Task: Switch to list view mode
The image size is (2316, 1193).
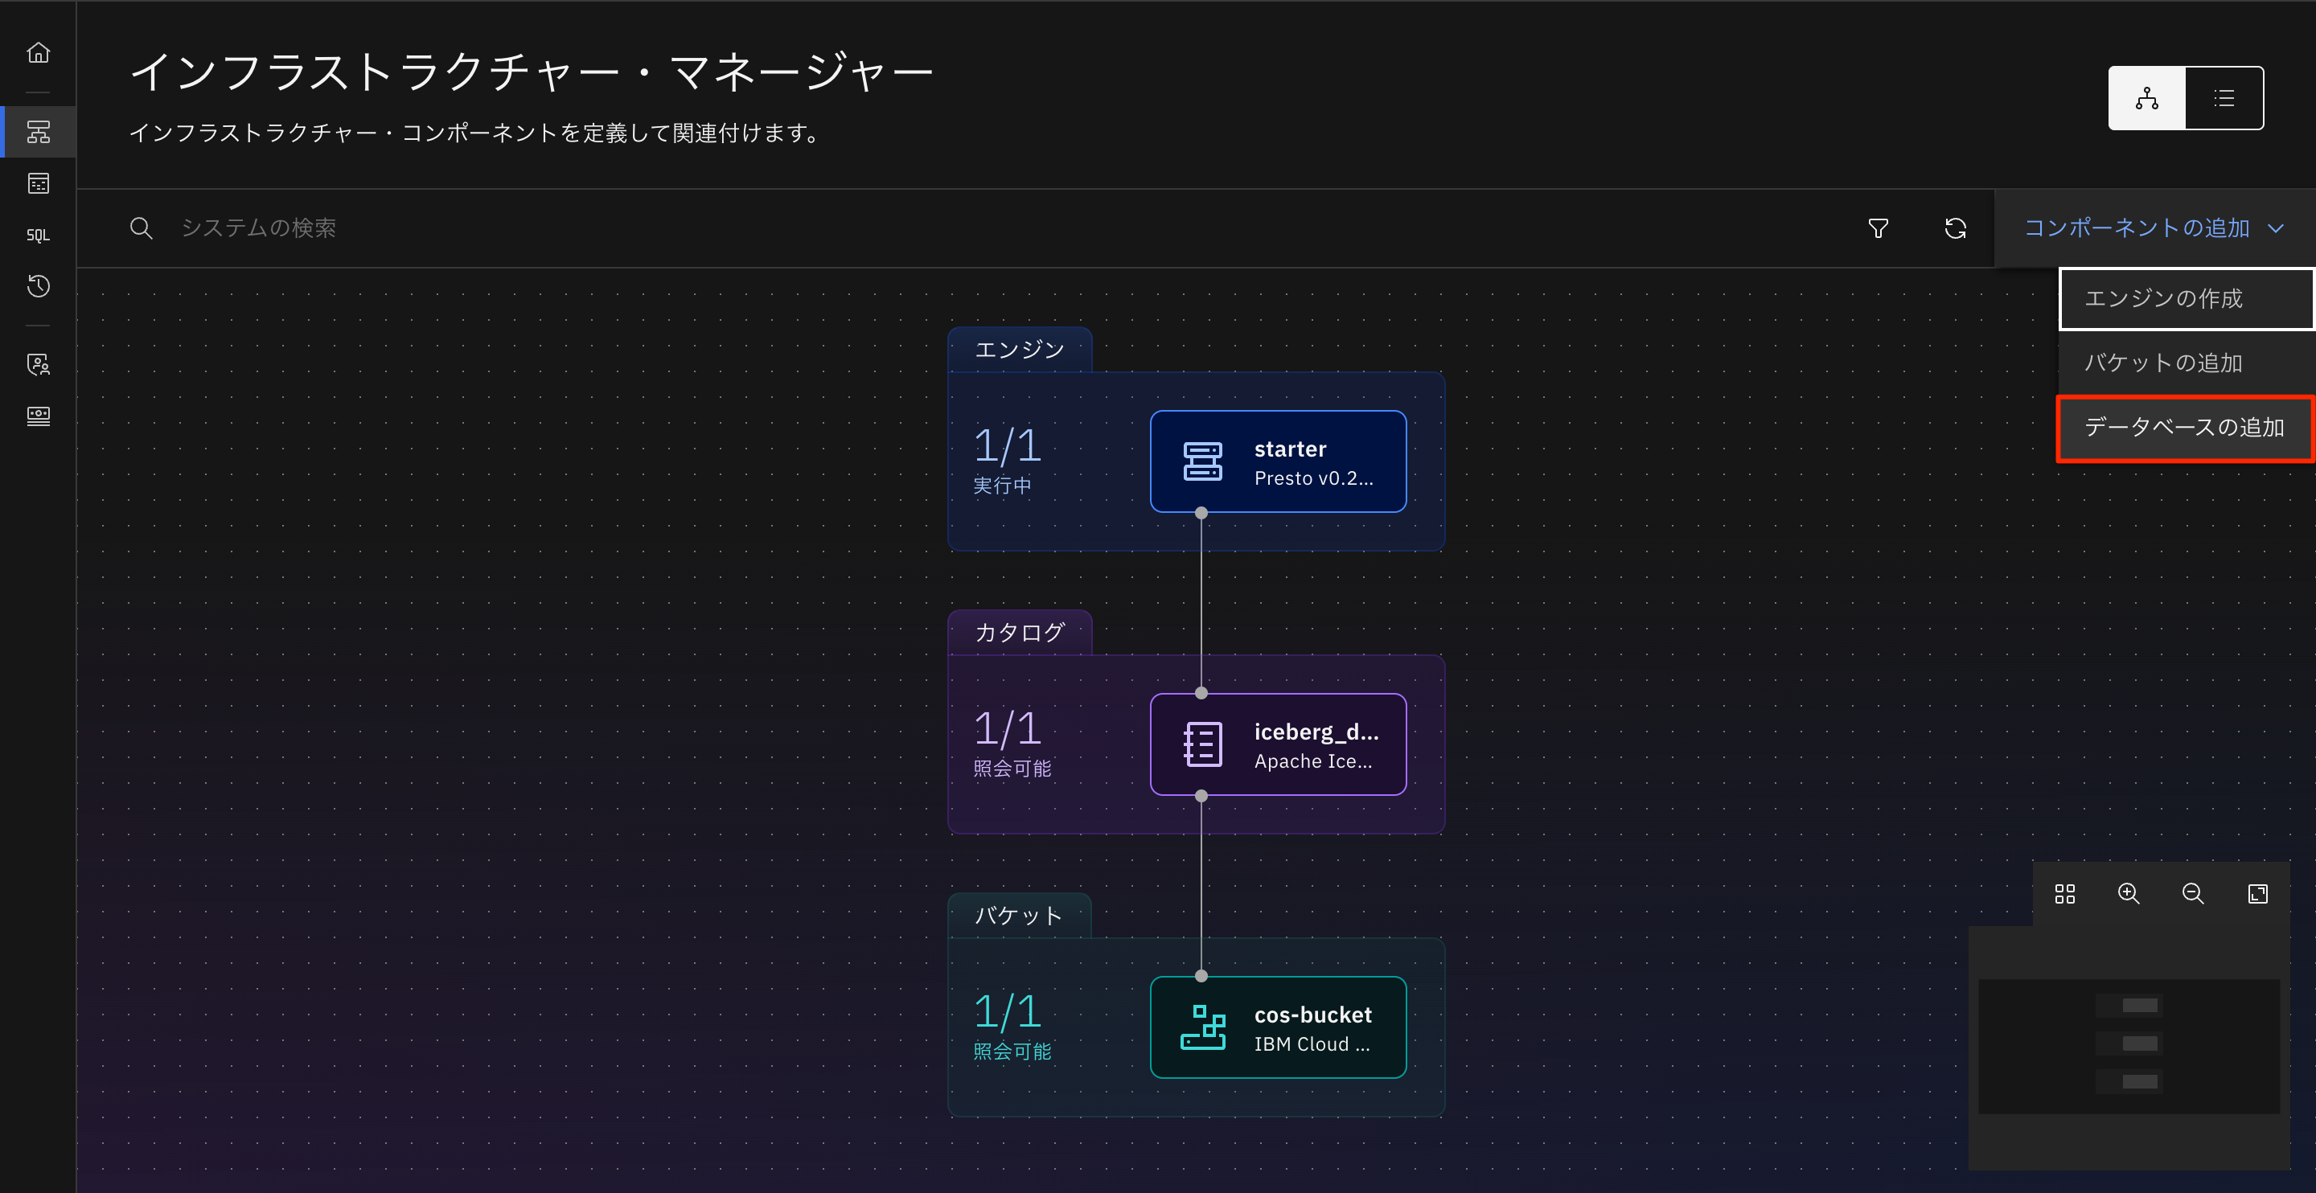Action: [x=2224, y=97]
